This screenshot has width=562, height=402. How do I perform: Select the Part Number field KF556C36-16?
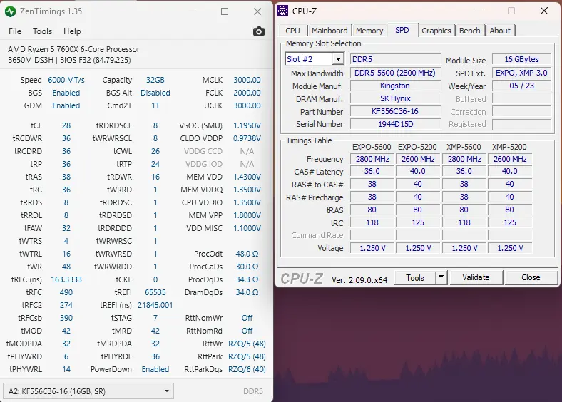pos(395,111)
